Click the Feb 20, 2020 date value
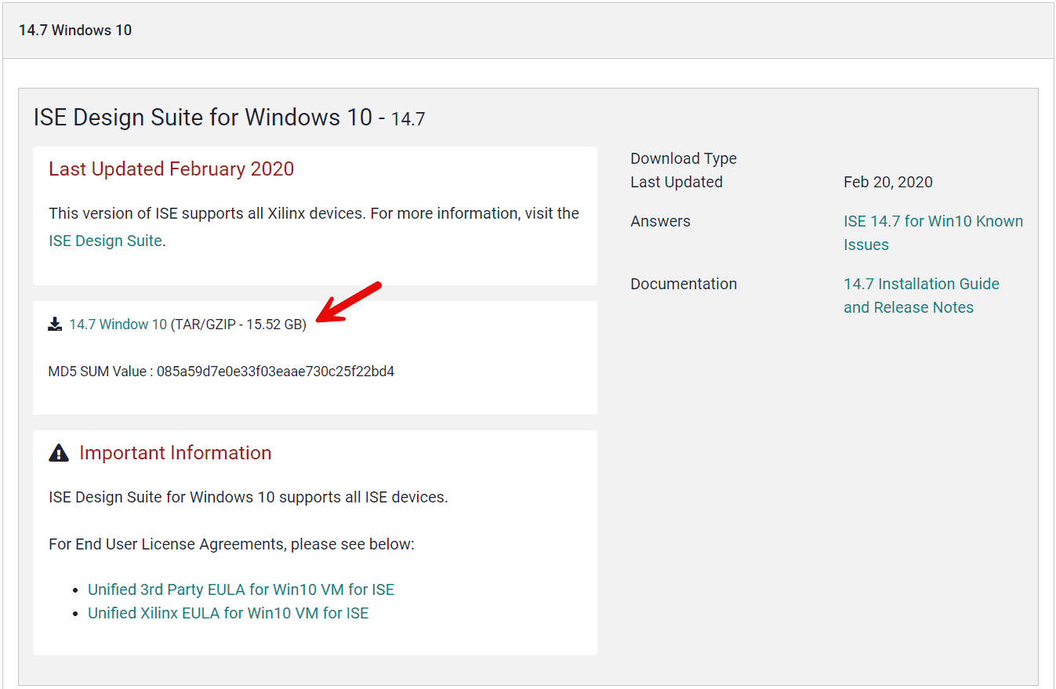Screen dimensions: 1056x689 [887, 182]
